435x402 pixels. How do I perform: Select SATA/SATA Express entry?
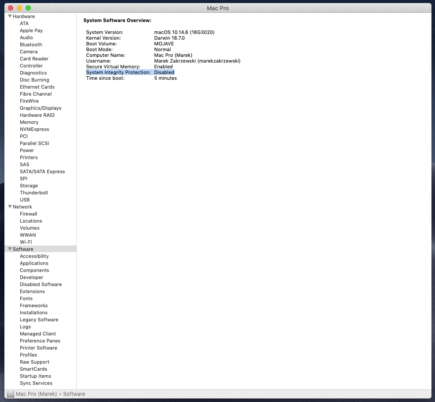point(42,171)
